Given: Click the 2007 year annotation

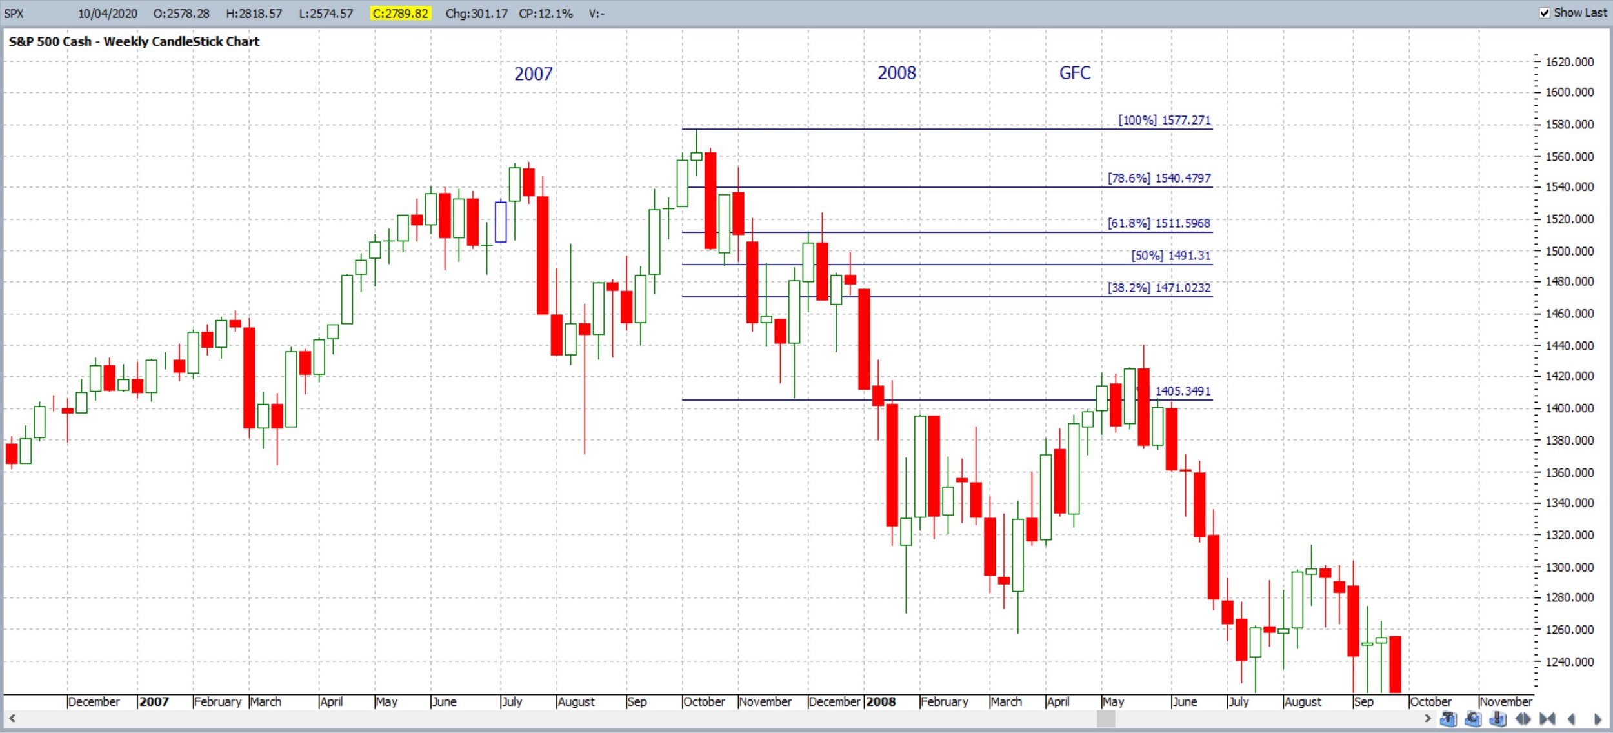Looking at the screenshot, I should coord(534,74).
